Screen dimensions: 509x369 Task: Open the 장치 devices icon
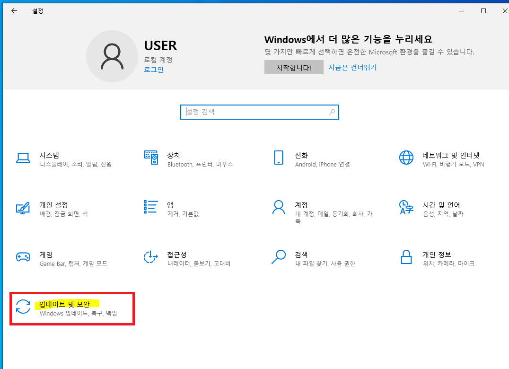coord(151,158)
